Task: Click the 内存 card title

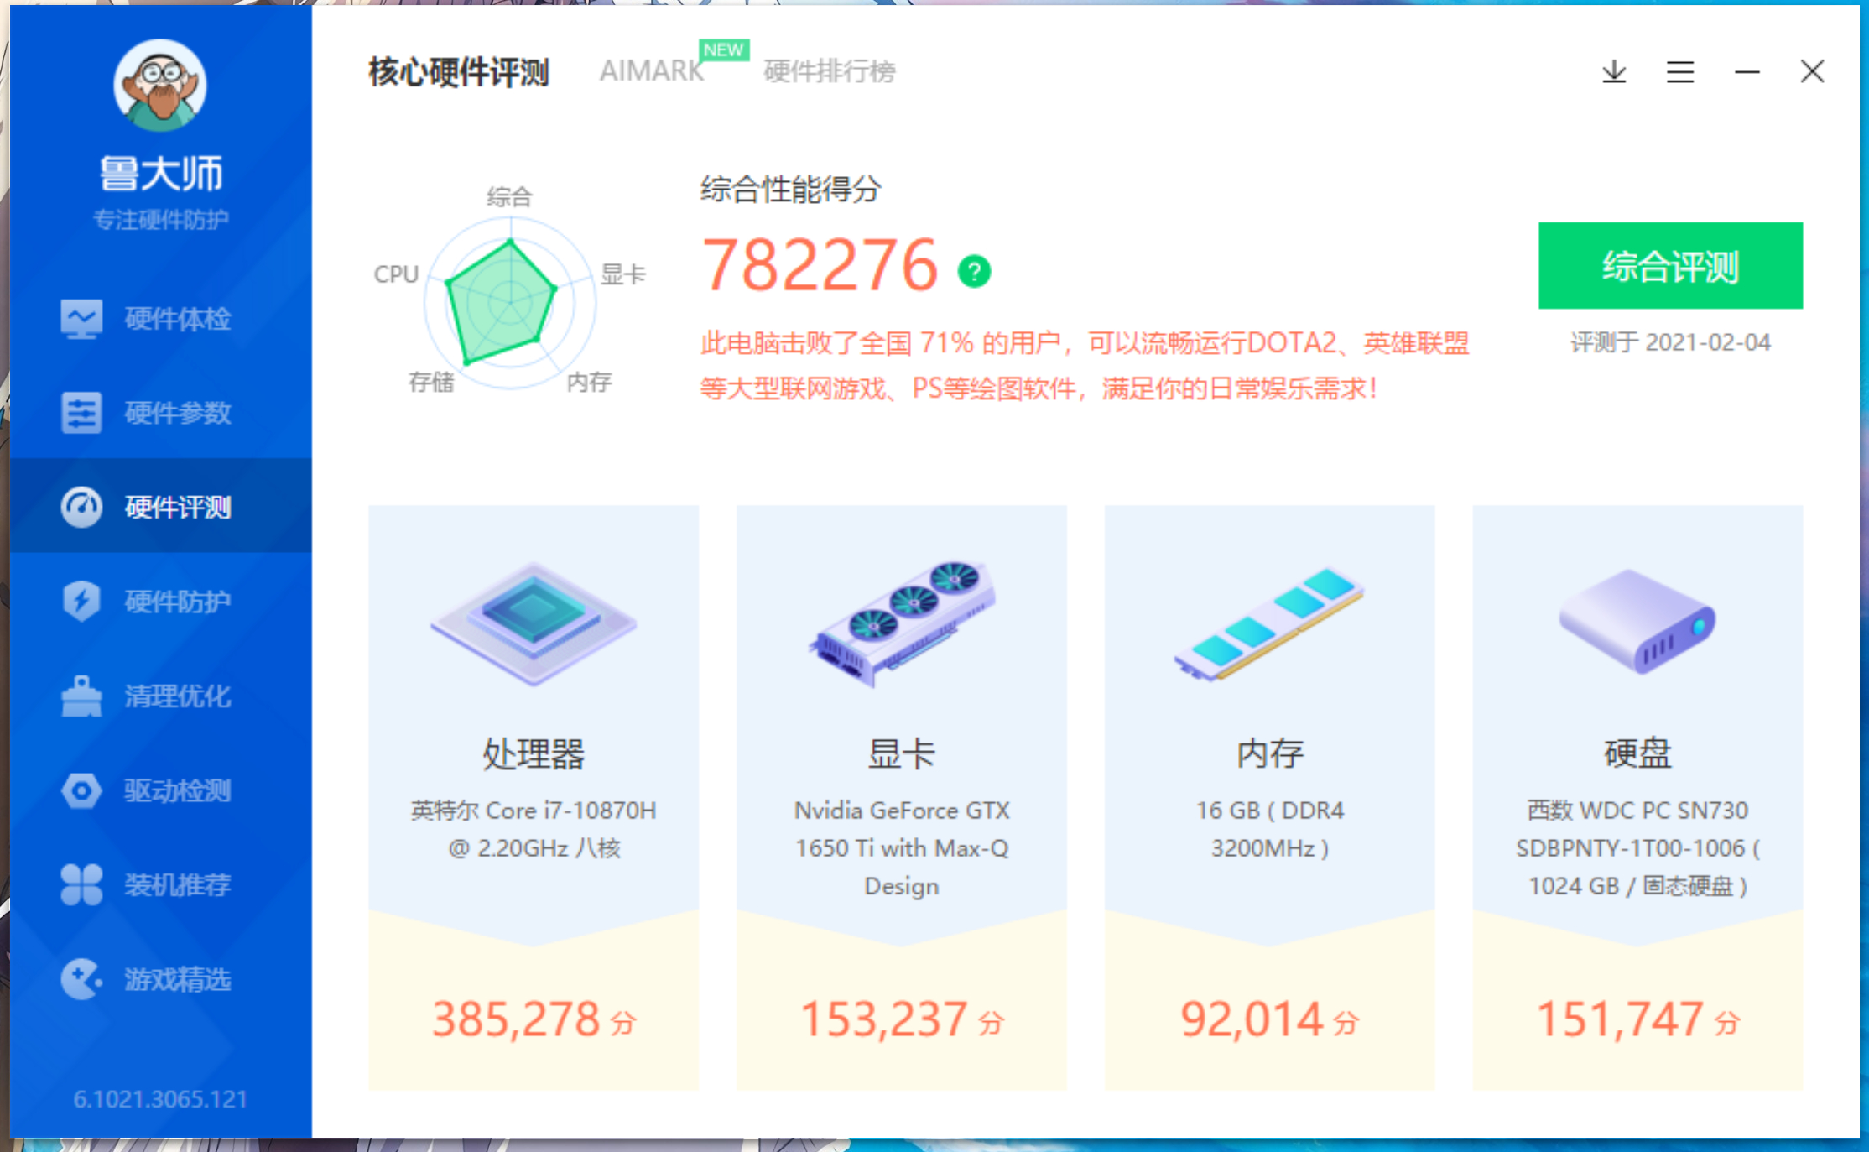Action: (1269, 753)
